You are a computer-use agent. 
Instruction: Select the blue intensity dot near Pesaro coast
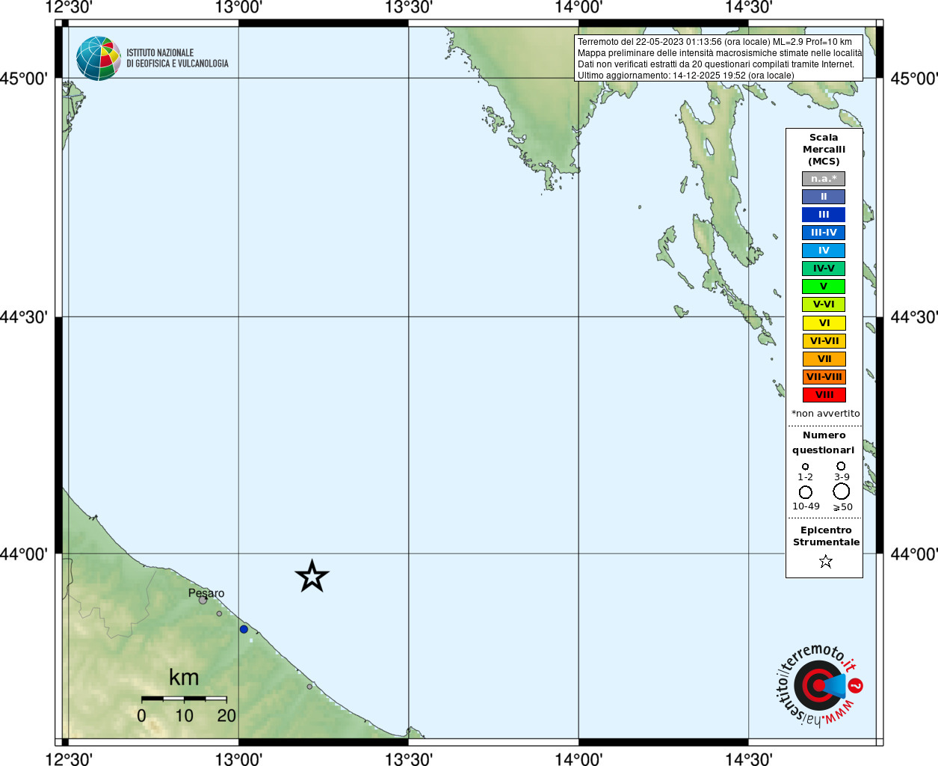244,629
